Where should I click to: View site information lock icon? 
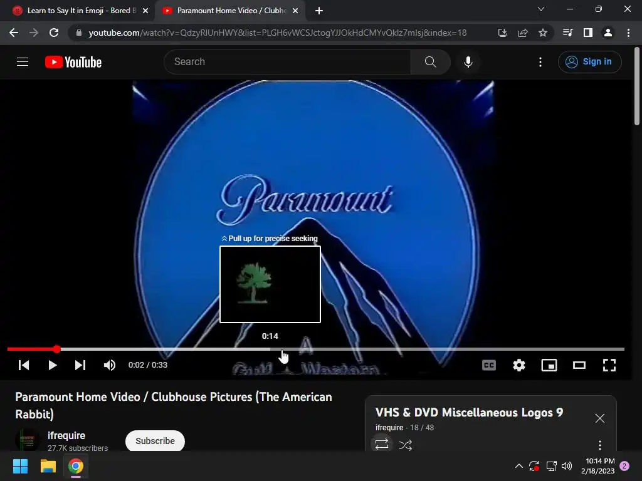pos(79,33)
